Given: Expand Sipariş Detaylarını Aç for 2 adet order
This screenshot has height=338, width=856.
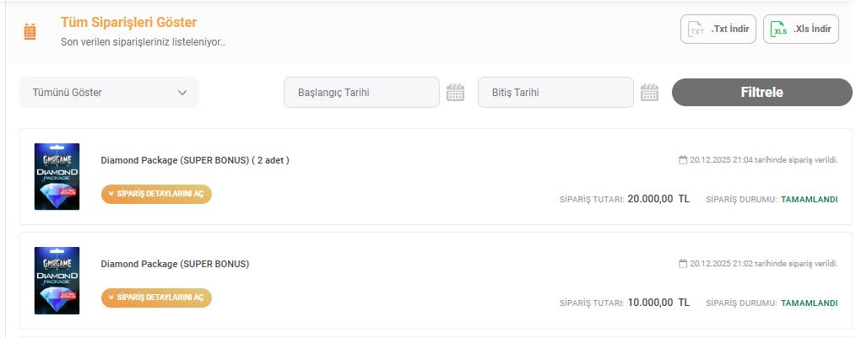Looking at the screenshot, I should (x=156, y=194).
